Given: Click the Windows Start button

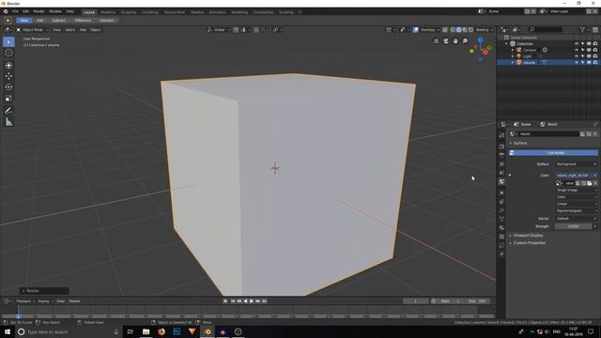Looking at the screenshot, I should (8, 331).
